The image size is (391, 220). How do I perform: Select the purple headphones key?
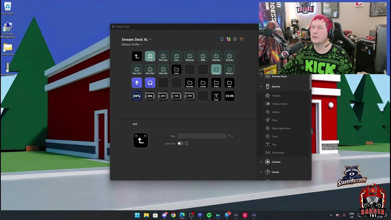150,83
